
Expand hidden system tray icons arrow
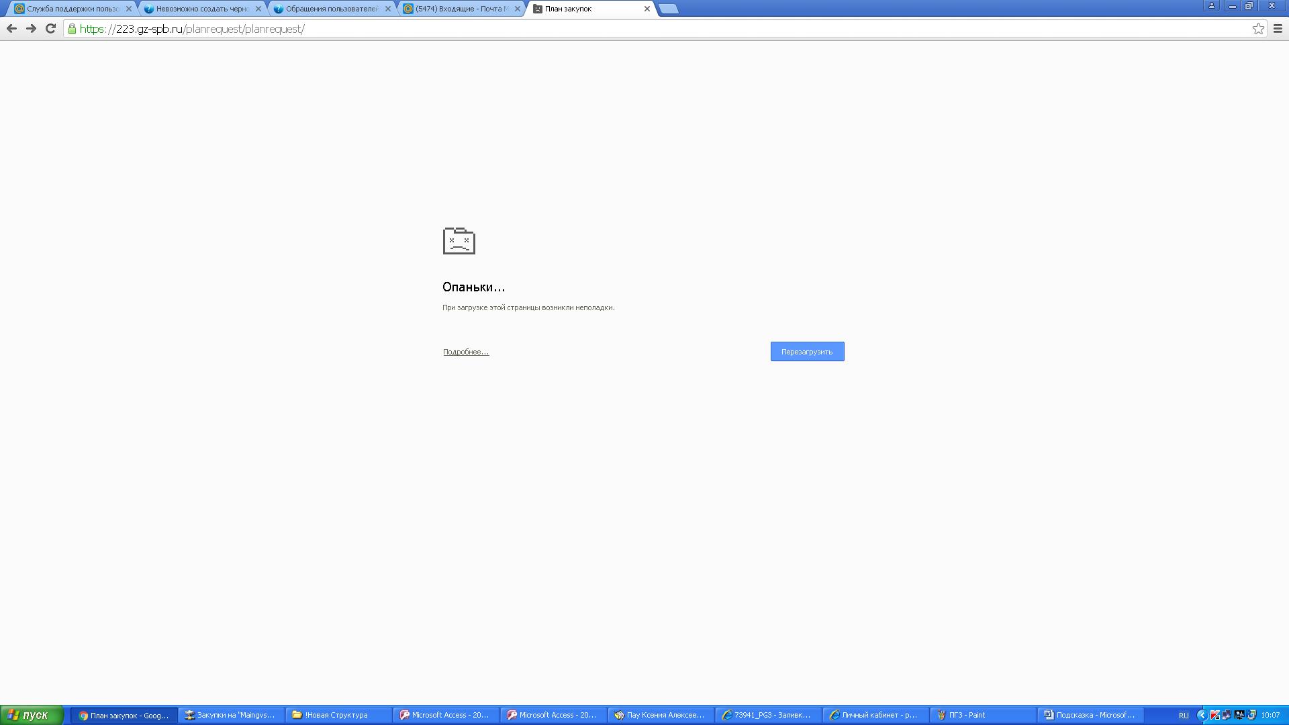pyautogui.click(x=1202, y=715)
